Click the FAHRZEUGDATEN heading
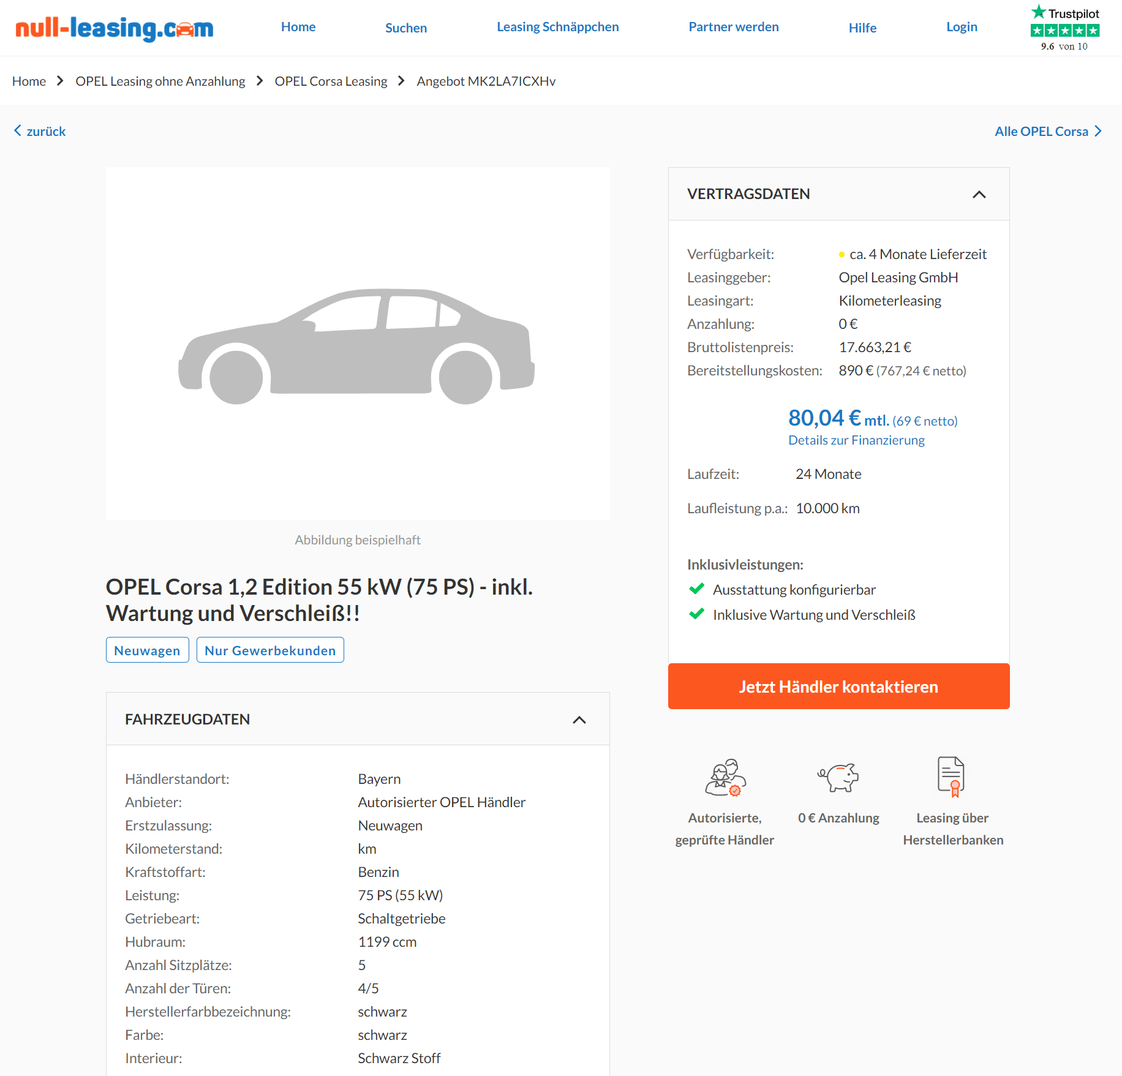 coord(187,720)
